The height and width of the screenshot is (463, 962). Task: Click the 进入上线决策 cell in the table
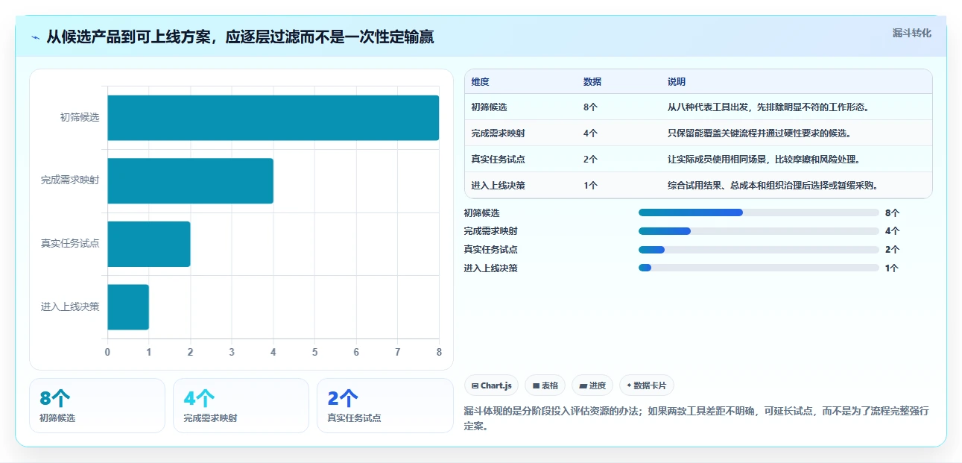pos(499,186)
